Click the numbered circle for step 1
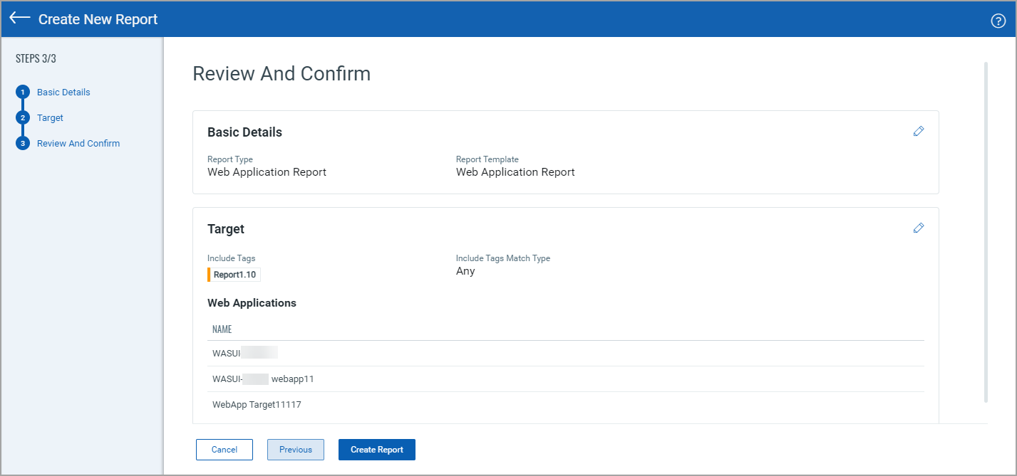 (22, 92)
